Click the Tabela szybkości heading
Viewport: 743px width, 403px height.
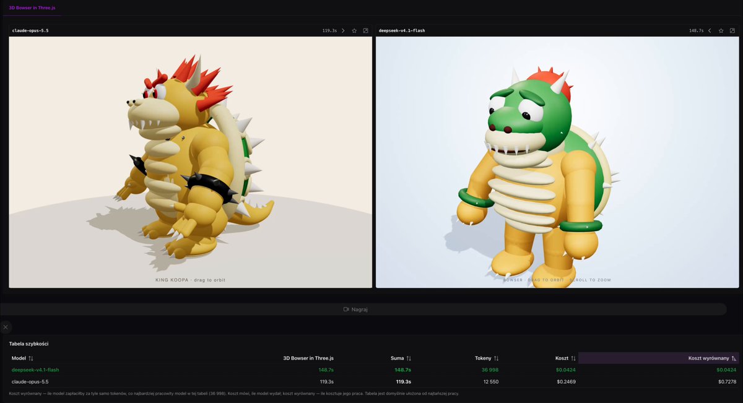(x=28, y=344)
